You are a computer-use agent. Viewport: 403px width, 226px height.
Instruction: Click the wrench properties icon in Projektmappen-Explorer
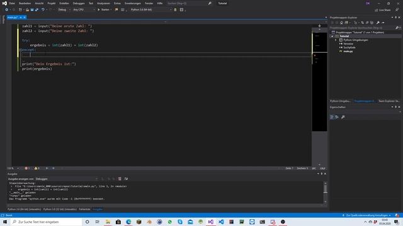(x=378, y=23)
